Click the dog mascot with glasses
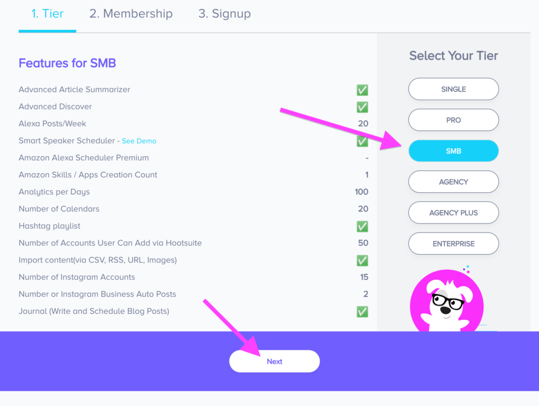539x406 pixels. pos(446,300)
